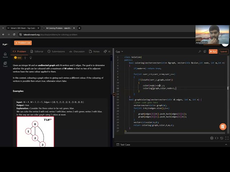Close the Striver's SDE Sheet tab

click(x=38, y=28)
